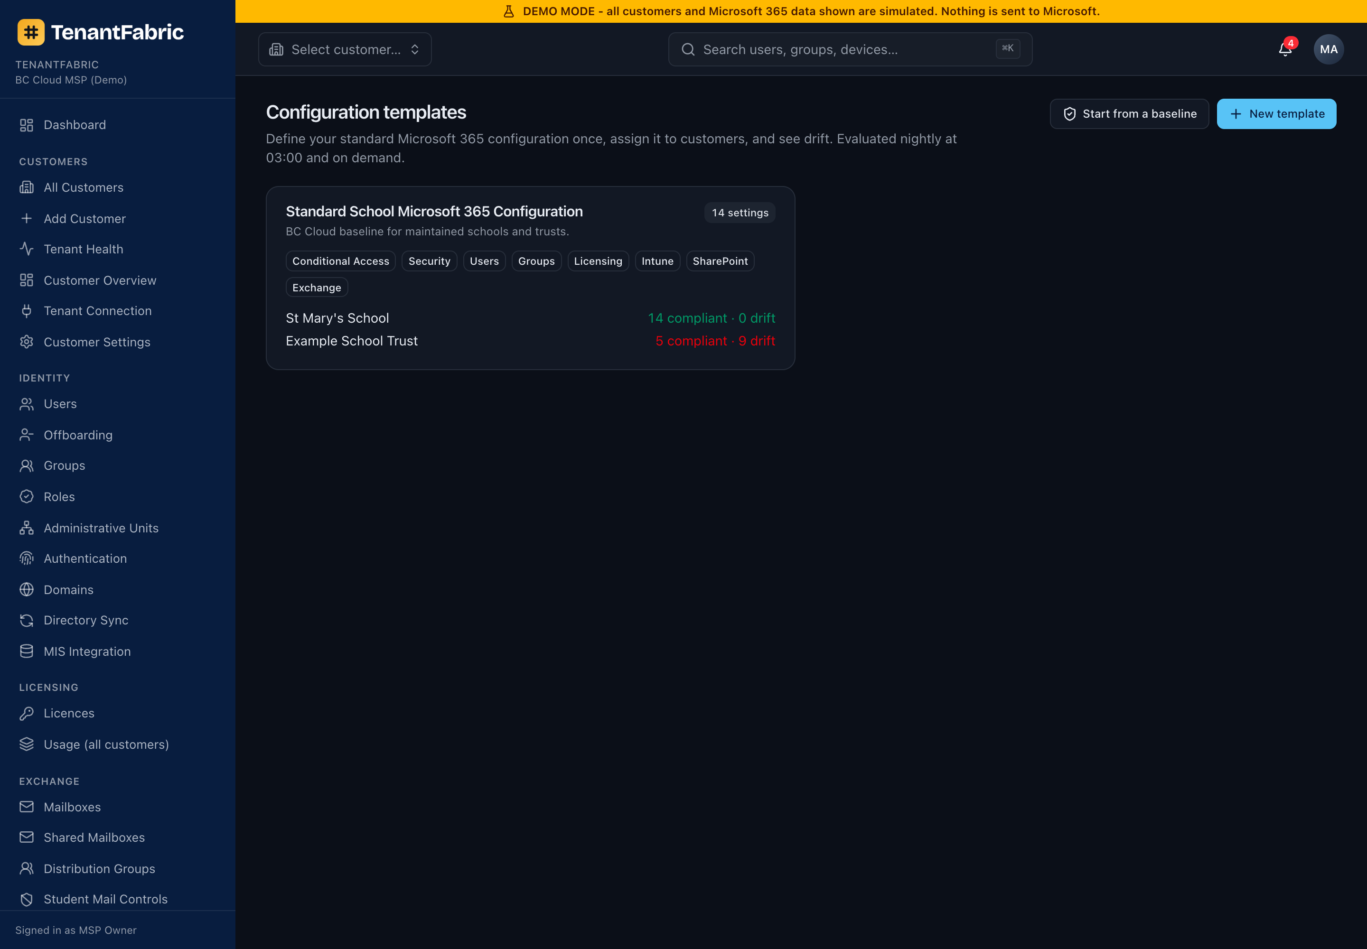This screenshot has height=949, width=1367.
Task: Click the Domains globe icon
Action: point(26,589)
